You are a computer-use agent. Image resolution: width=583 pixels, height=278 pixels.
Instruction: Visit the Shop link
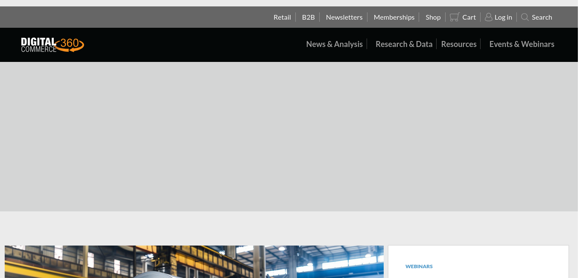point(433,17)
